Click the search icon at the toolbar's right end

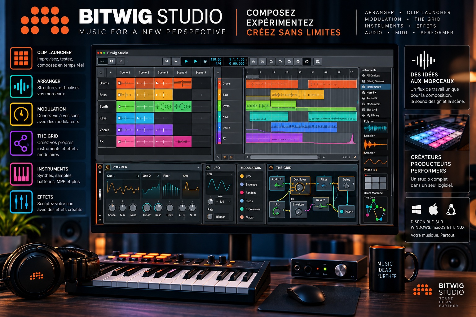click(x=317, y=62)
